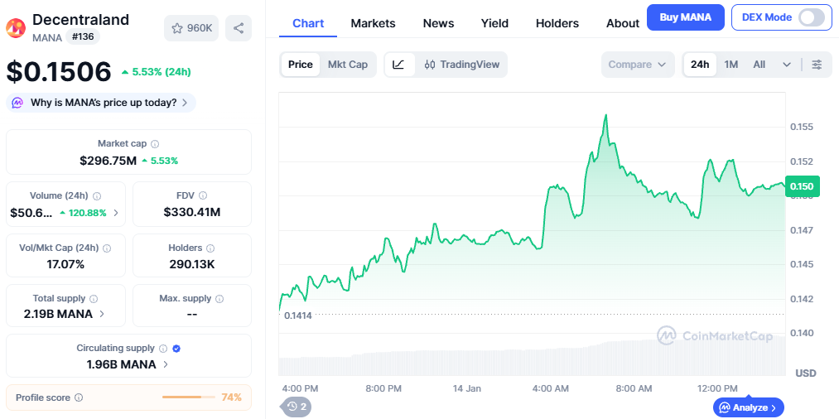Screen dimensions: 839x419
Task: Toggle DEX Mode switch
Action: [811, 17]
